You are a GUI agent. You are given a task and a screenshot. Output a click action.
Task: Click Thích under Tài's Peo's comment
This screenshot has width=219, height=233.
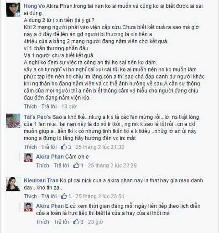pos(30,147)
